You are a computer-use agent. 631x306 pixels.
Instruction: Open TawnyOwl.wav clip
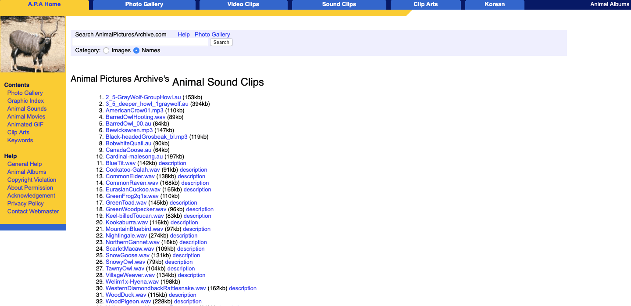point(125,269)
